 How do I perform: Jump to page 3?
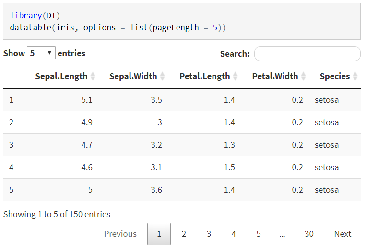209,234
